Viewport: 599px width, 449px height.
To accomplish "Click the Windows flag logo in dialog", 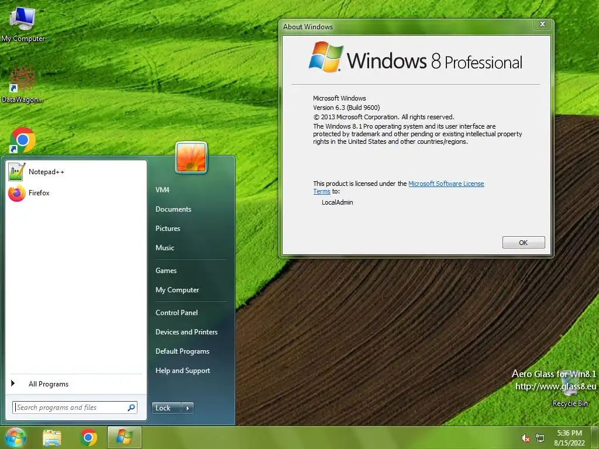I will tap(326, 57).
